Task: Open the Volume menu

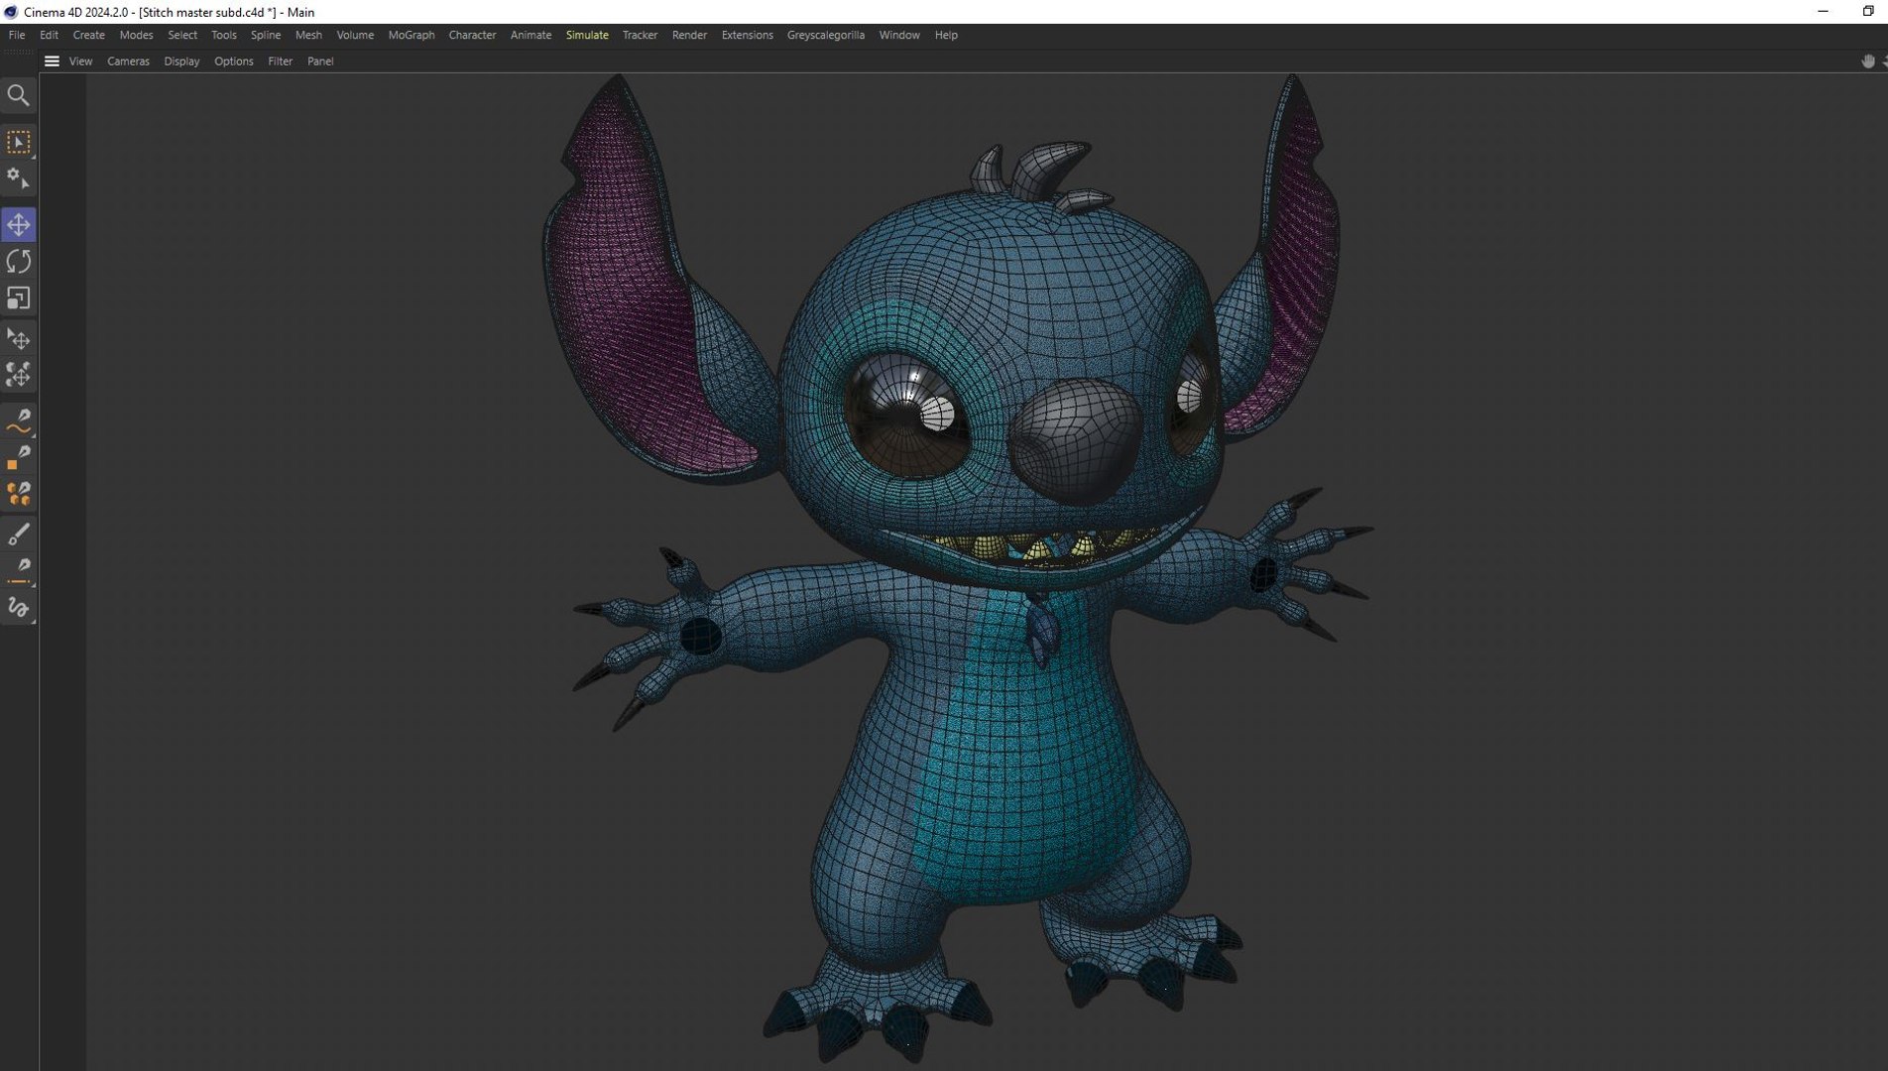Action: (355, 35)
